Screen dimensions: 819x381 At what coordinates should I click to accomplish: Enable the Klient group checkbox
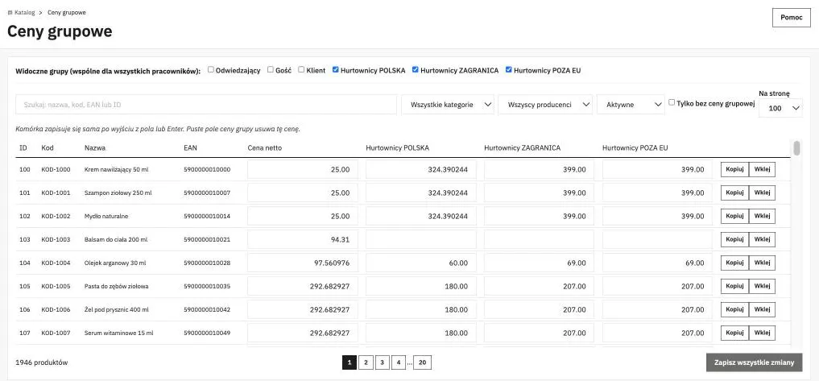click(x=301, y=69)
